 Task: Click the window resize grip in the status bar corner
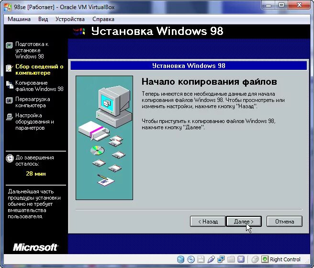pos(308,261)
